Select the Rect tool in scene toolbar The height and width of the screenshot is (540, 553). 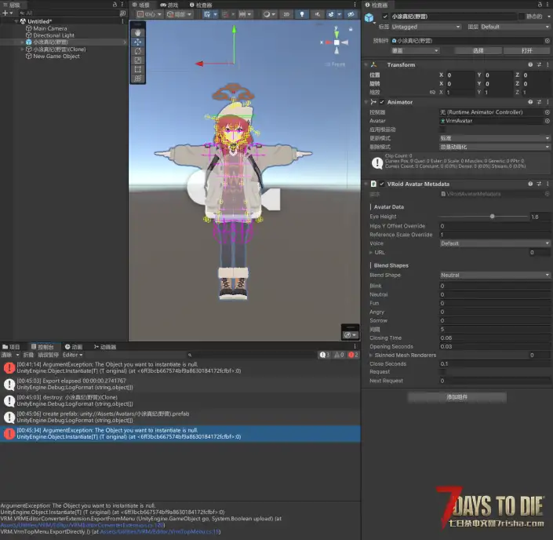[138, 69]
